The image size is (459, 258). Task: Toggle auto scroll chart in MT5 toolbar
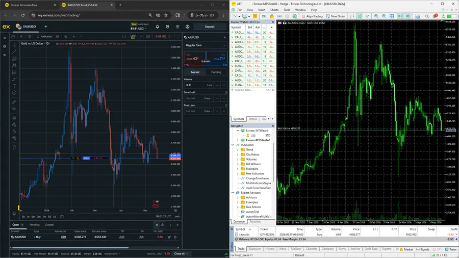tap(401, 16)
